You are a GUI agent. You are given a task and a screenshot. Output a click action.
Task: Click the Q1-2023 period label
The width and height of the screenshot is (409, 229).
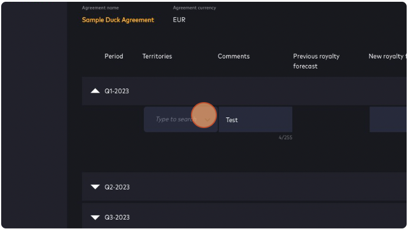tap(117, 91)
